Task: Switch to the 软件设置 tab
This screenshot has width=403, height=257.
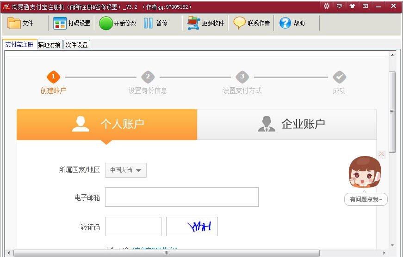Action: pos(77,45)
